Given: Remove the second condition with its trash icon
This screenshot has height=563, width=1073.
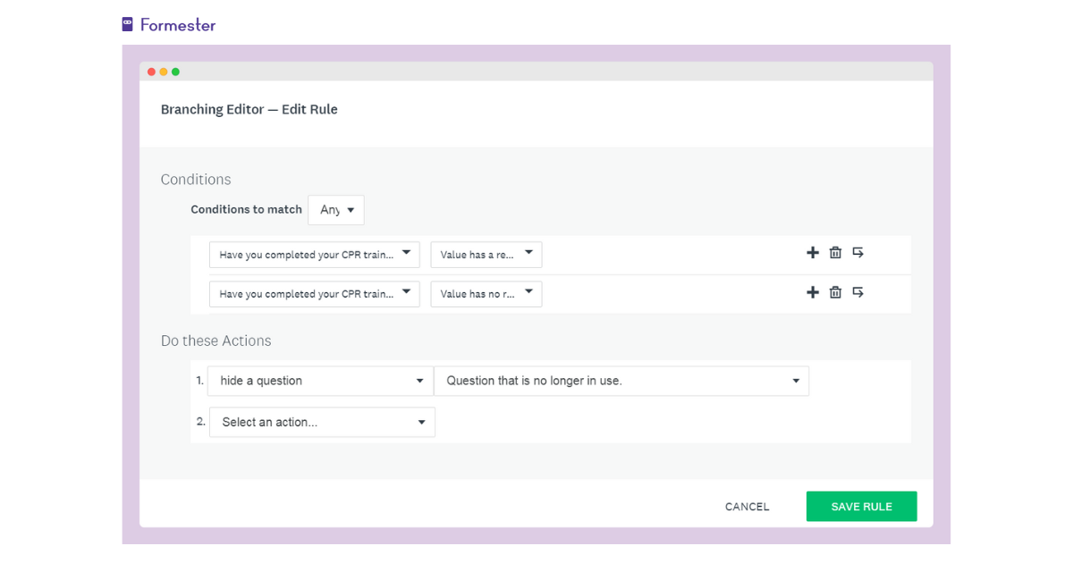Looking at the screenshot, I should [835, 292].
